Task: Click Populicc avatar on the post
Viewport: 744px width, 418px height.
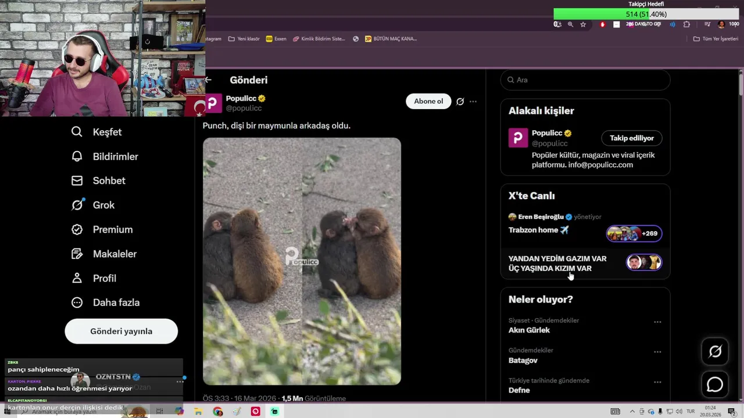Action: 214,103
